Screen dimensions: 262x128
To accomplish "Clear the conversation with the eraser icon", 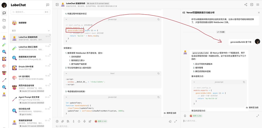I will 170,121.
